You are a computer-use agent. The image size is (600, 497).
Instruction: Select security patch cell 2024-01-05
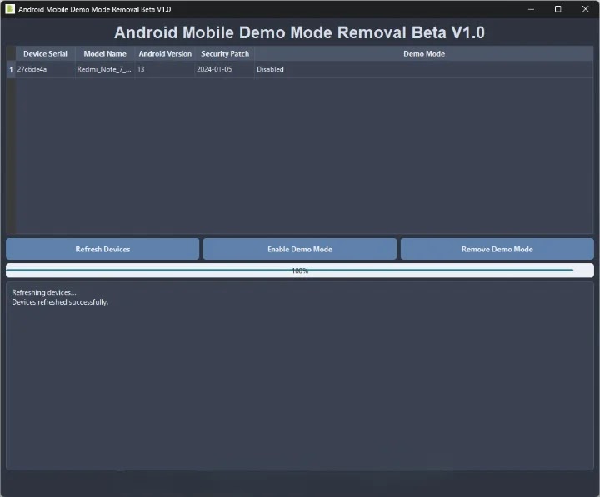point(225,70)
